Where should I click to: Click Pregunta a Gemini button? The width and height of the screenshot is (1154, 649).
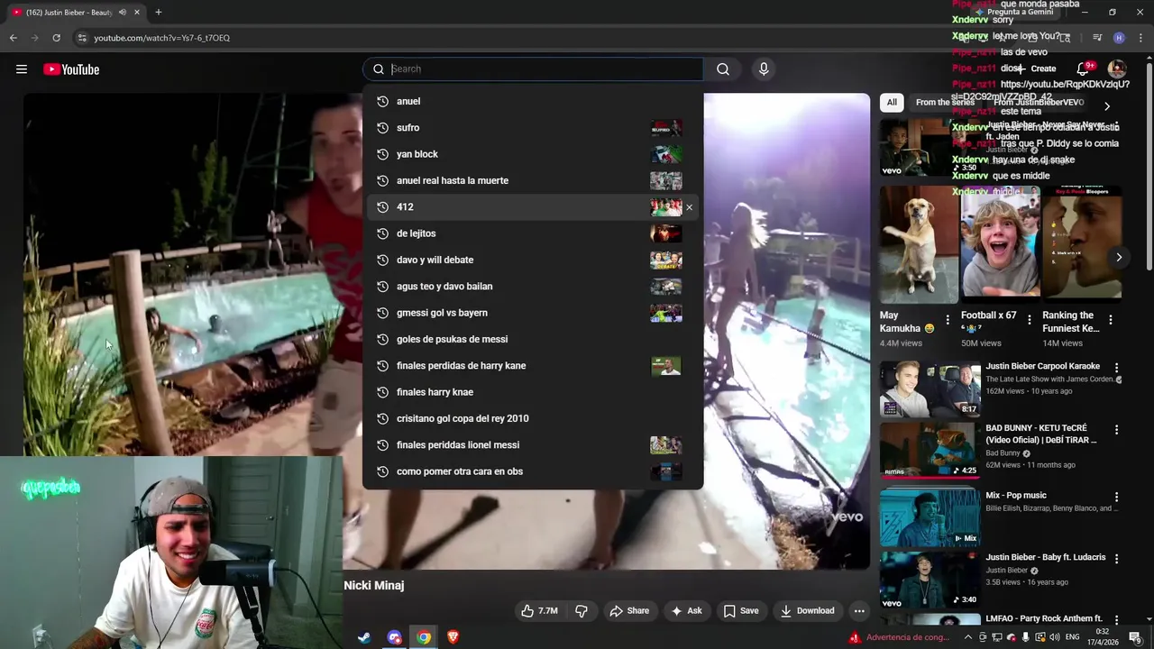(1013, 13)
